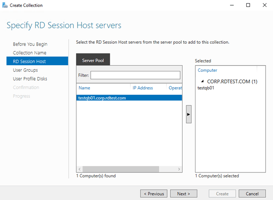Focus the Filter text field
The width and height of the screenshot is (273, 200).
pyautogui.click(x=135, y=75)
